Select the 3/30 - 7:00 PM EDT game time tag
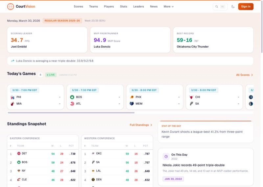263x187 pixels. click(25, 90)
